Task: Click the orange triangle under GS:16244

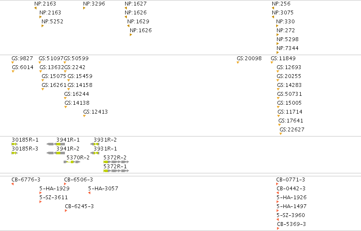Action: coord(65,98)
